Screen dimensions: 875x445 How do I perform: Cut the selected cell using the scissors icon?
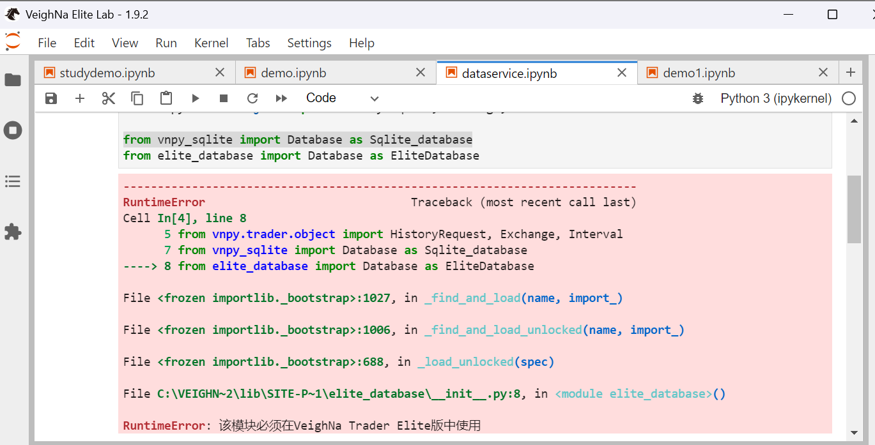click(109, 98)
